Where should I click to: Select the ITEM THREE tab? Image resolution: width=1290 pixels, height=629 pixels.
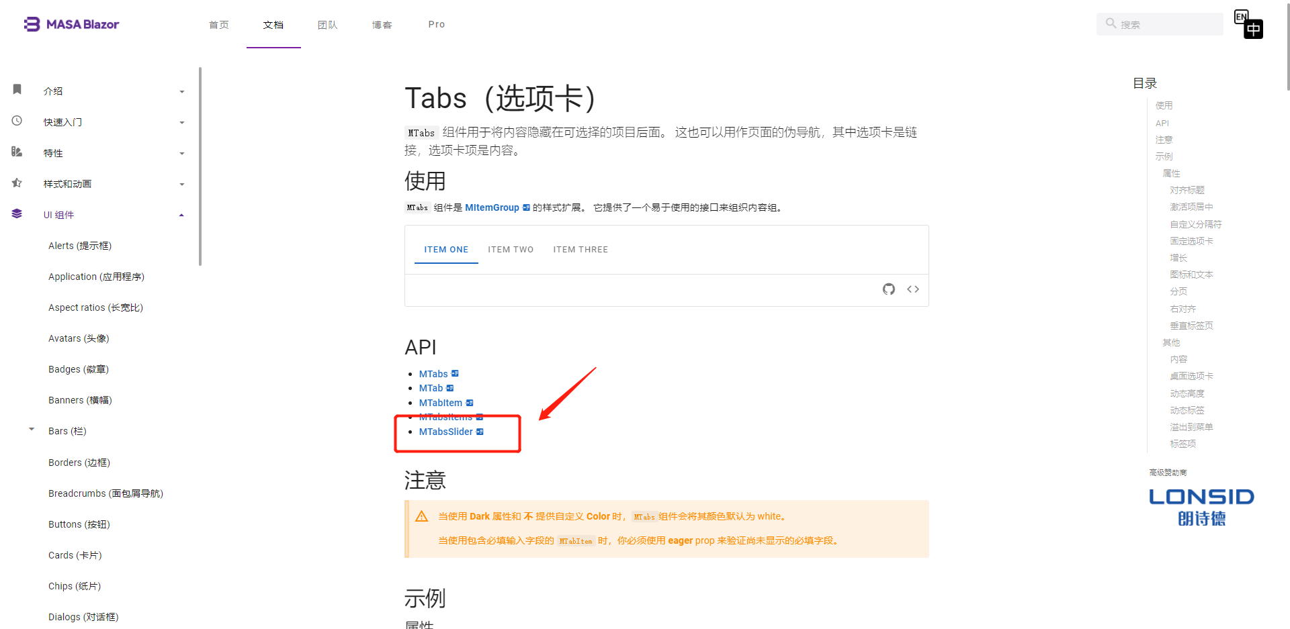[580, 249]
